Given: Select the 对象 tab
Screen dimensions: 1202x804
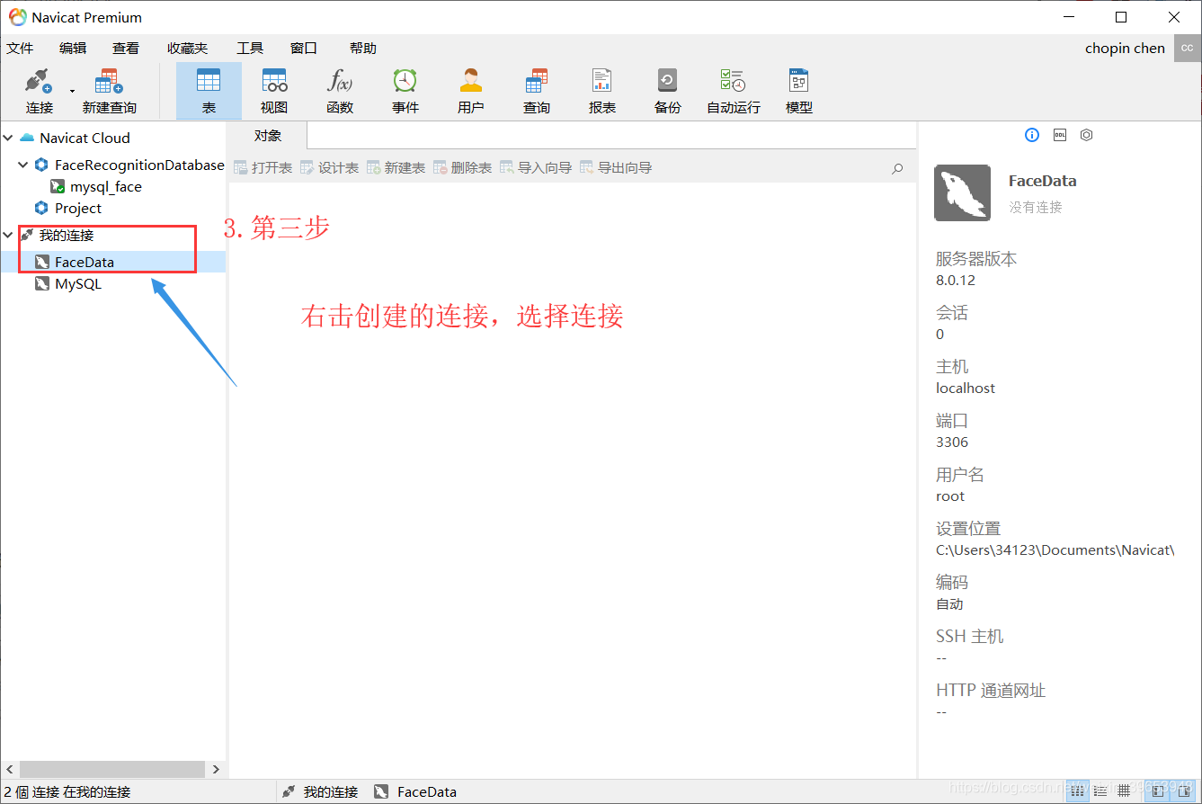Looking at the screenshot, I should [x=268, y=136].
